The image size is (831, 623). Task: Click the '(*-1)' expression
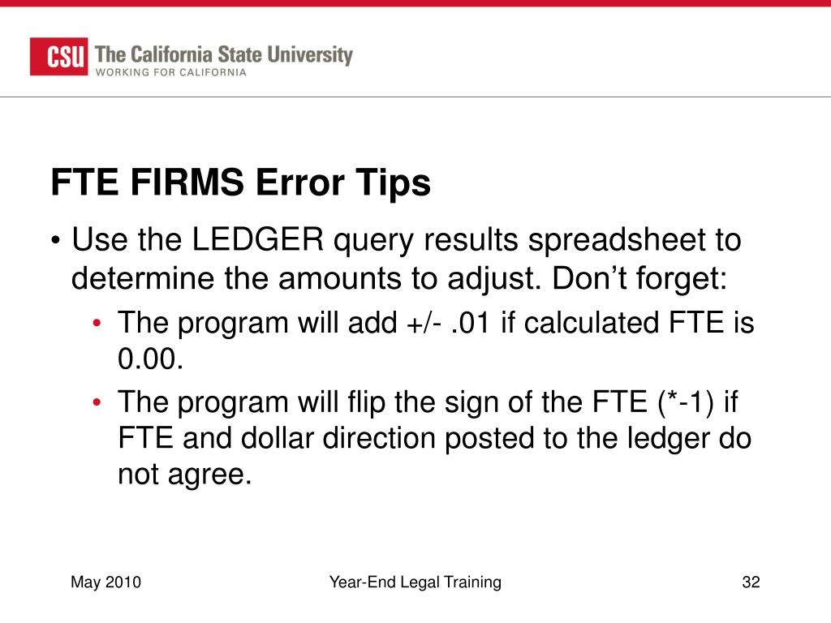685,402
